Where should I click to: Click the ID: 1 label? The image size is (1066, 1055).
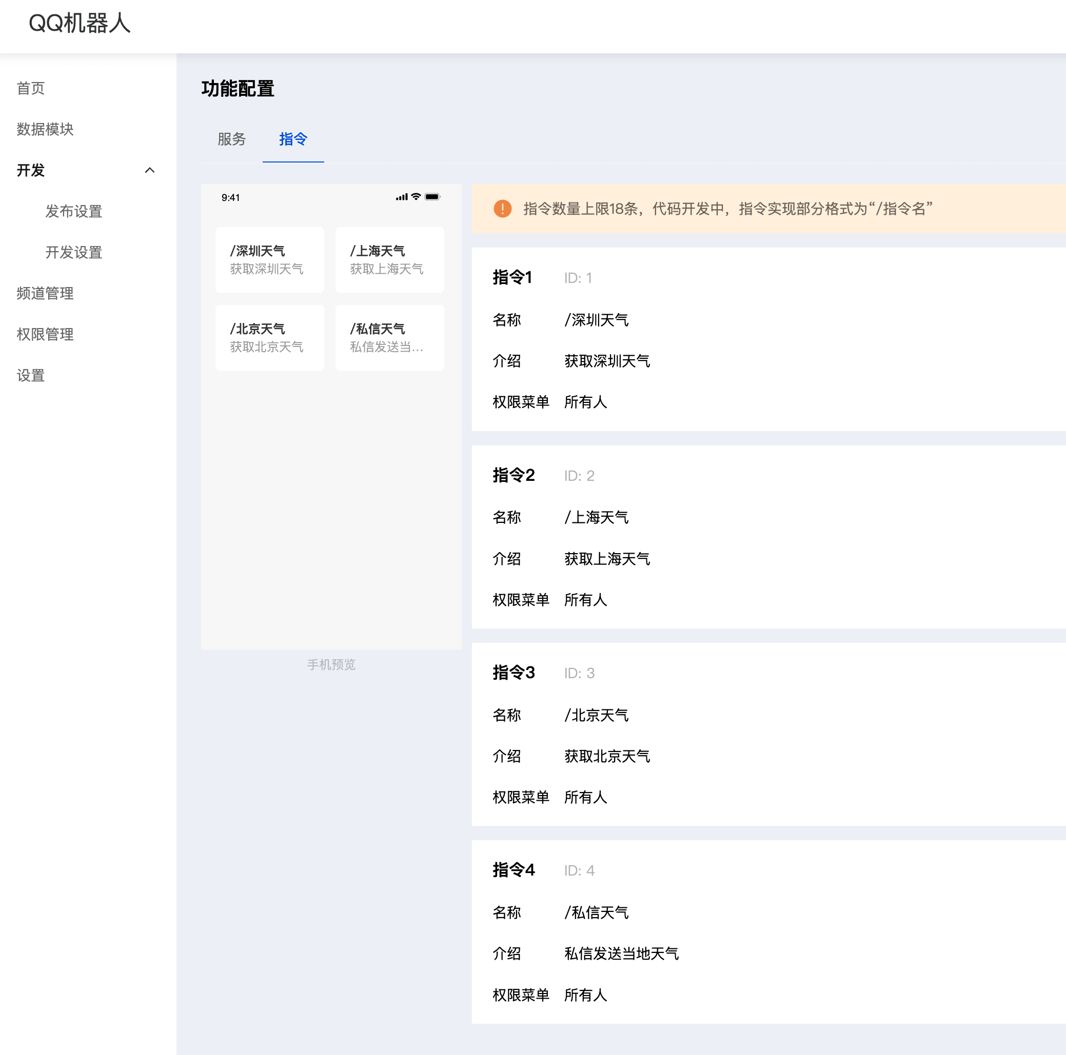pyautogui.click(x=578, y=278)
